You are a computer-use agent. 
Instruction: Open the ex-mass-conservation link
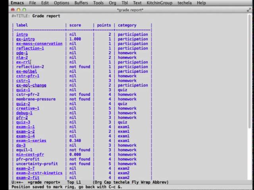(39, 44)
